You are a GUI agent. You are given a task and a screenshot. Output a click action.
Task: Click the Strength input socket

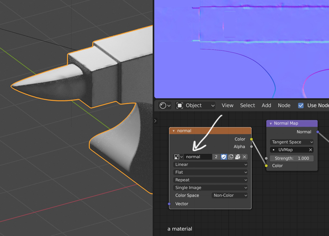pyautogui.click(x=266, y=158)
